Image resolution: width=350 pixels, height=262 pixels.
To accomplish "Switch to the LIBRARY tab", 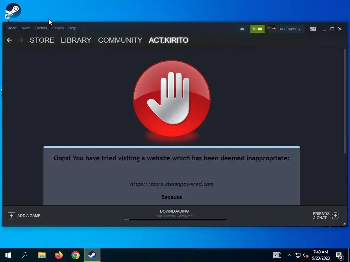I will coord(76,40).
